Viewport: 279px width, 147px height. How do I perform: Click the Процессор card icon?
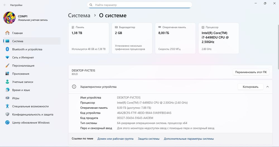203,27
